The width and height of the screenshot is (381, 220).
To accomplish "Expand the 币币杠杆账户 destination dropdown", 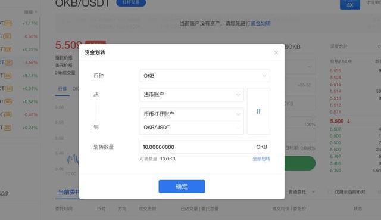I will 192,114.
